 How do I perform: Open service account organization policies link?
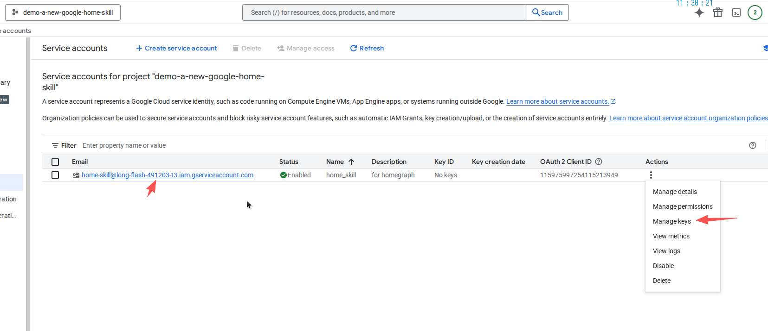point(688,118)
